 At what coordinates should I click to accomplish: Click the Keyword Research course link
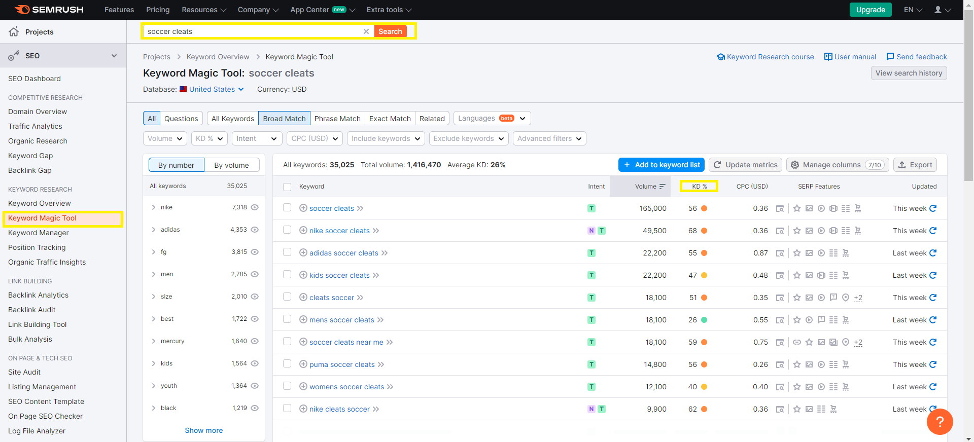coord(765,57)
